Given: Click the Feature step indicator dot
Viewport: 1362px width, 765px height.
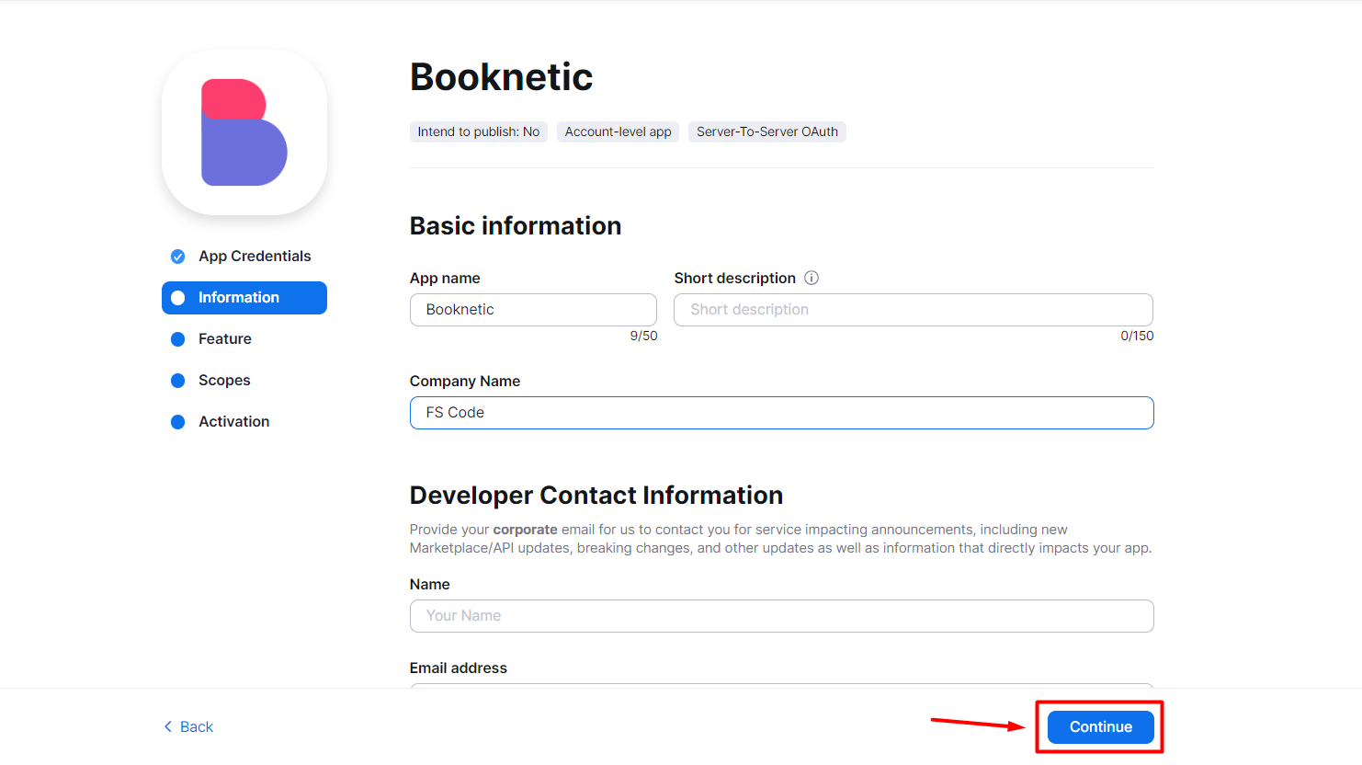Looking at the screenshot, I should (176, 338).
